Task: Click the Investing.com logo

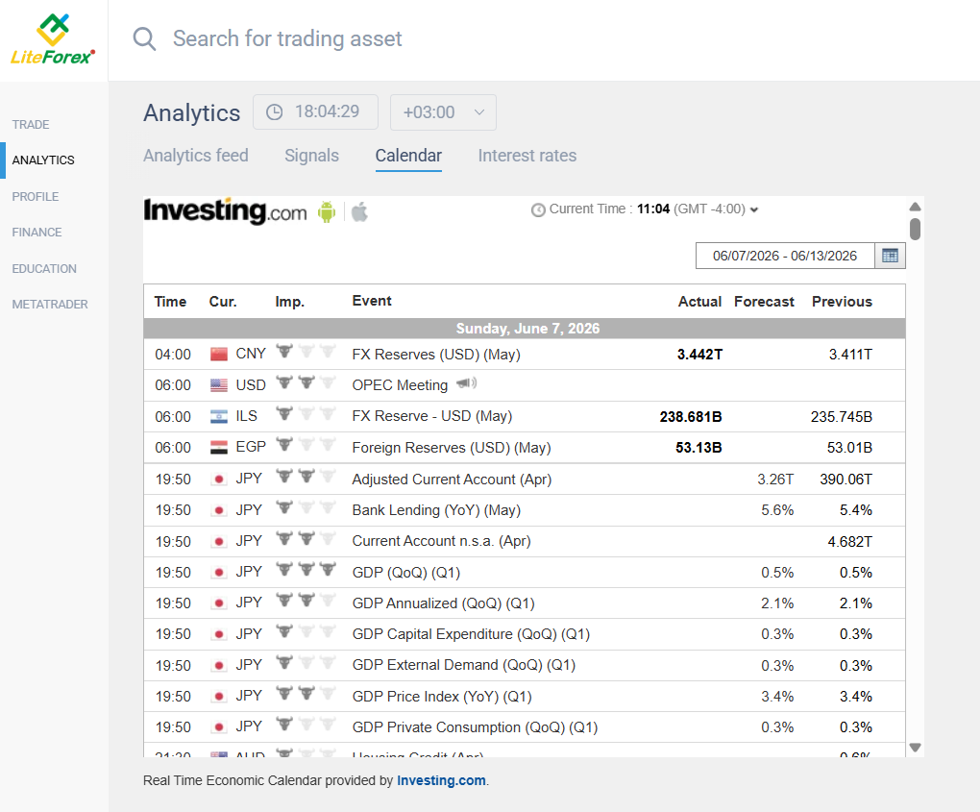Action: [x=225, y=211]
